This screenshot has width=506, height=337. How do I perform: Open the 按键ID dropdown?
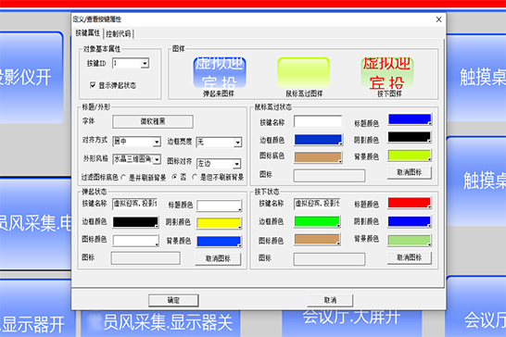(145, 63)
